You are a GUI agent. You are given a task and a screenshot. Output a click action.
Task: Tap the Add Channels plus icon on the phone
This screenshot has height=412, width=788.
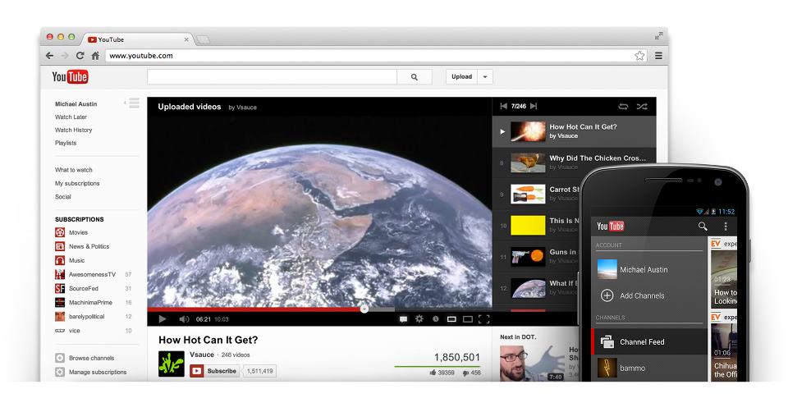[x=607, y=295]
